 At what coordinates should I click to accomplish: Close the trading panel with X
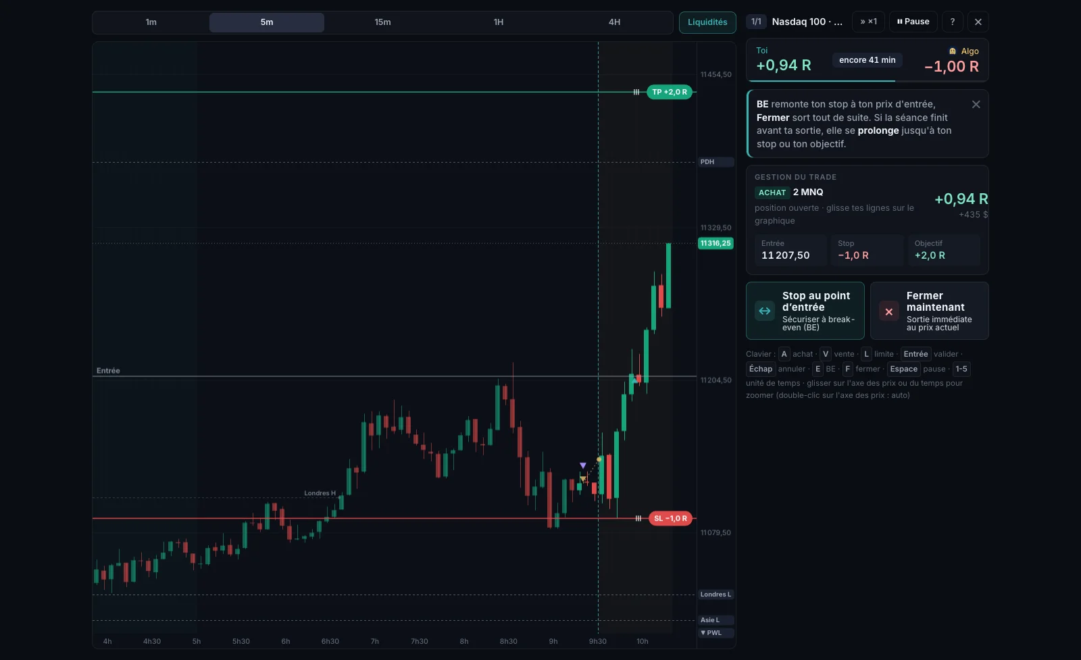click(x=978, y=22)
